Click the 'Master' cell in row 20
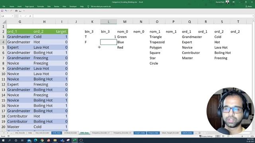 [20, 127]
